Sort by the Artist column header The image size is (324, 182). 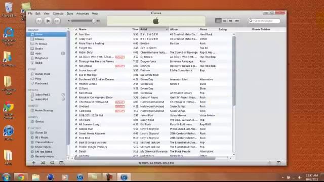pyautogui.click(x=154, y=29)
